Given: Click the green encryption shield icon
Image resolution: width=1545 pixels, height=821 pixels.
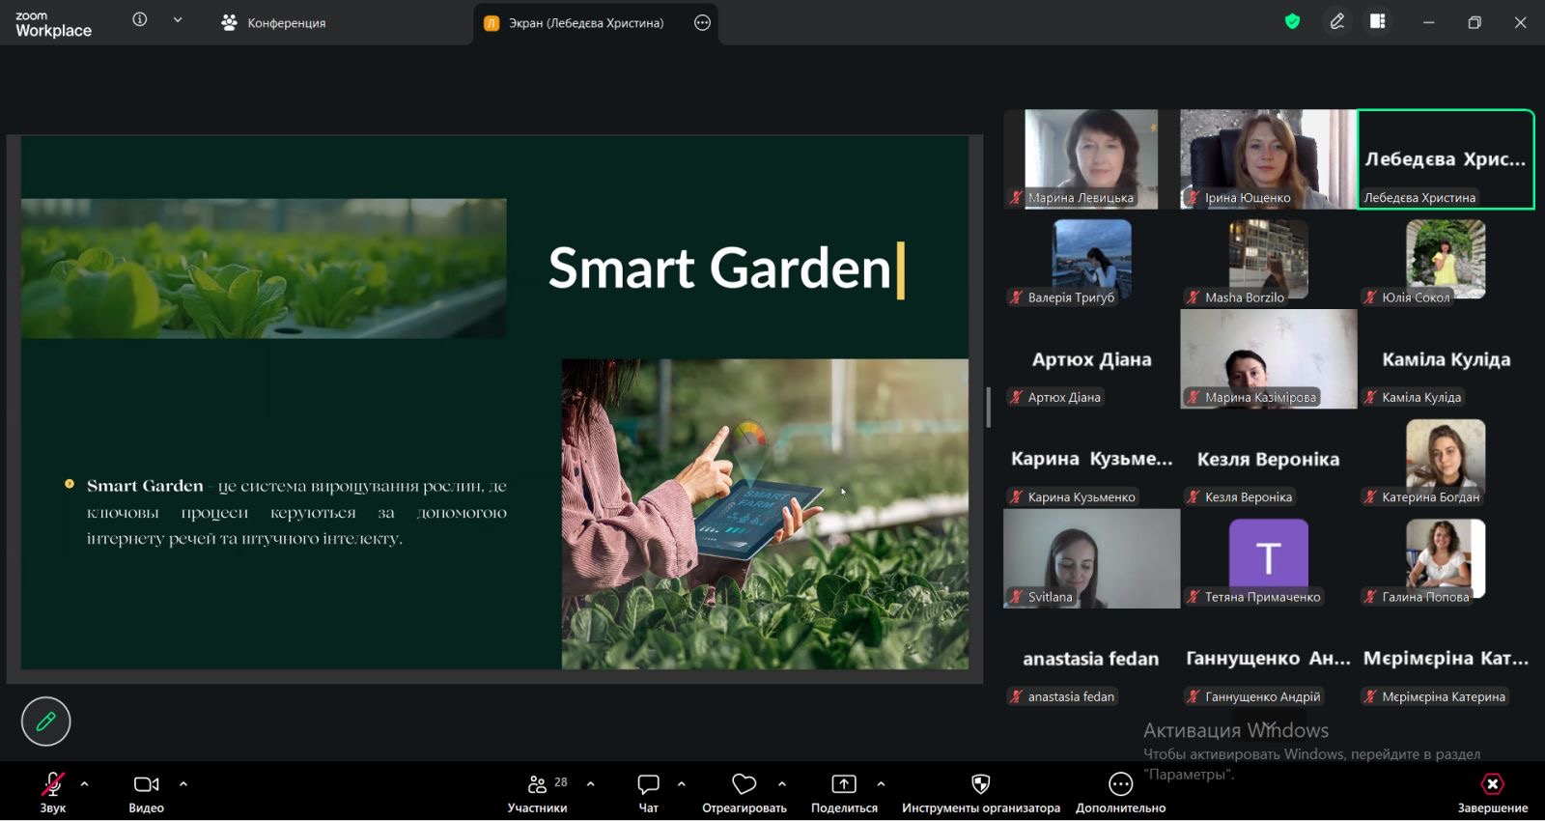Looking at the screenshot, I should [1292, 21].
